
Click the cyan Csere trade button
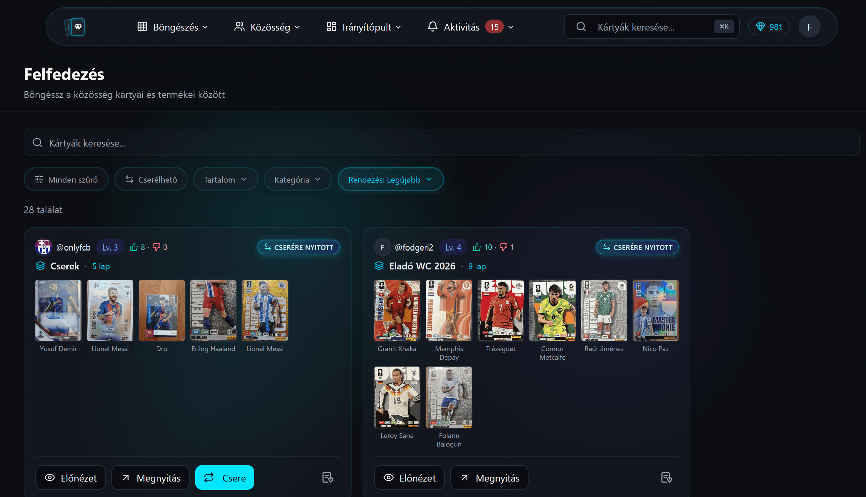[x=225, y=477]
